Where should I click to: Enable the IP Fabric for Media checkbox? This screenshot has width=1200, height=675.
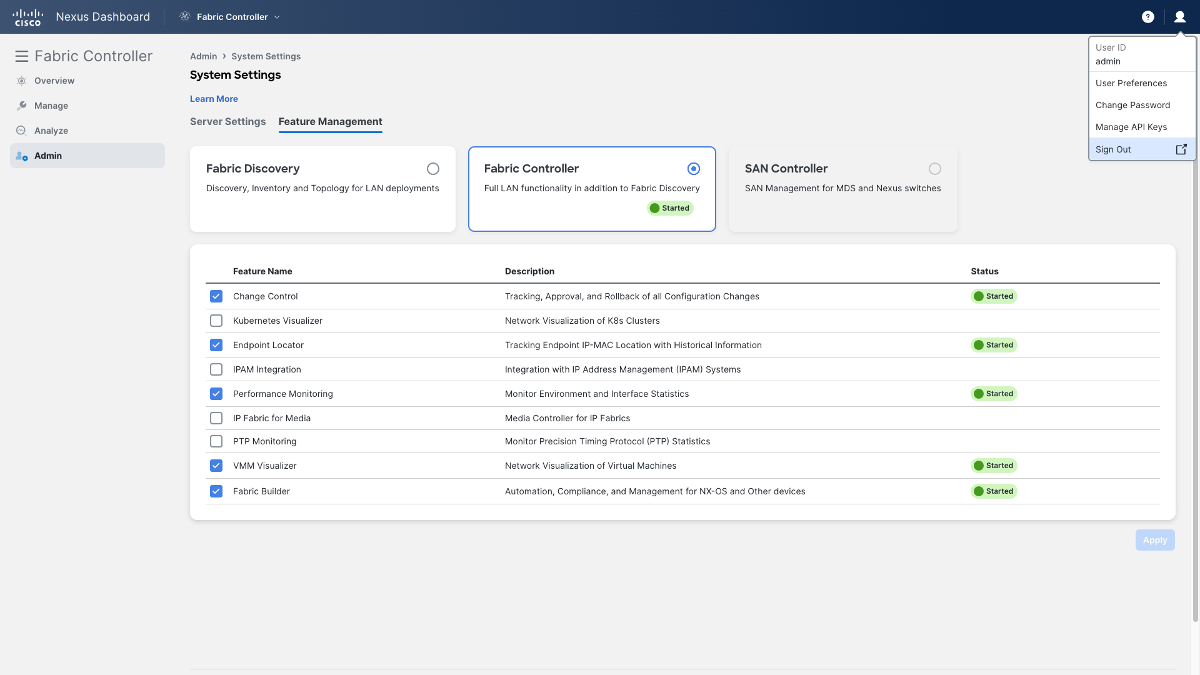pos(216,418)
